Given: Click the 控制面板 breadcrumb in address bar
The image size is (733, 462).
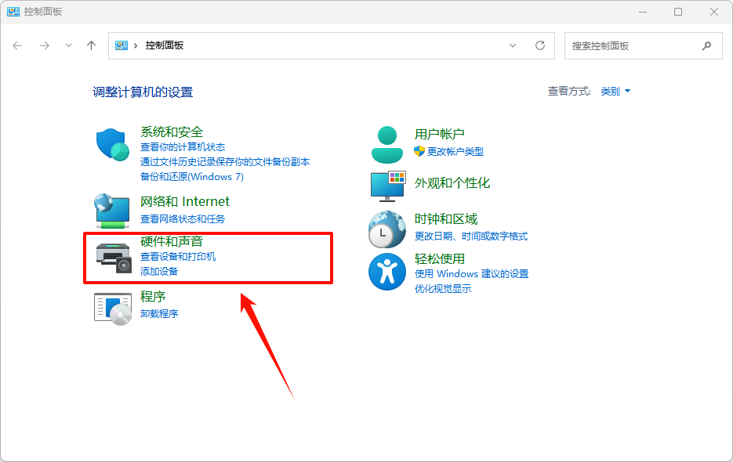Looking at the screenshot, I should coord(165,45).
